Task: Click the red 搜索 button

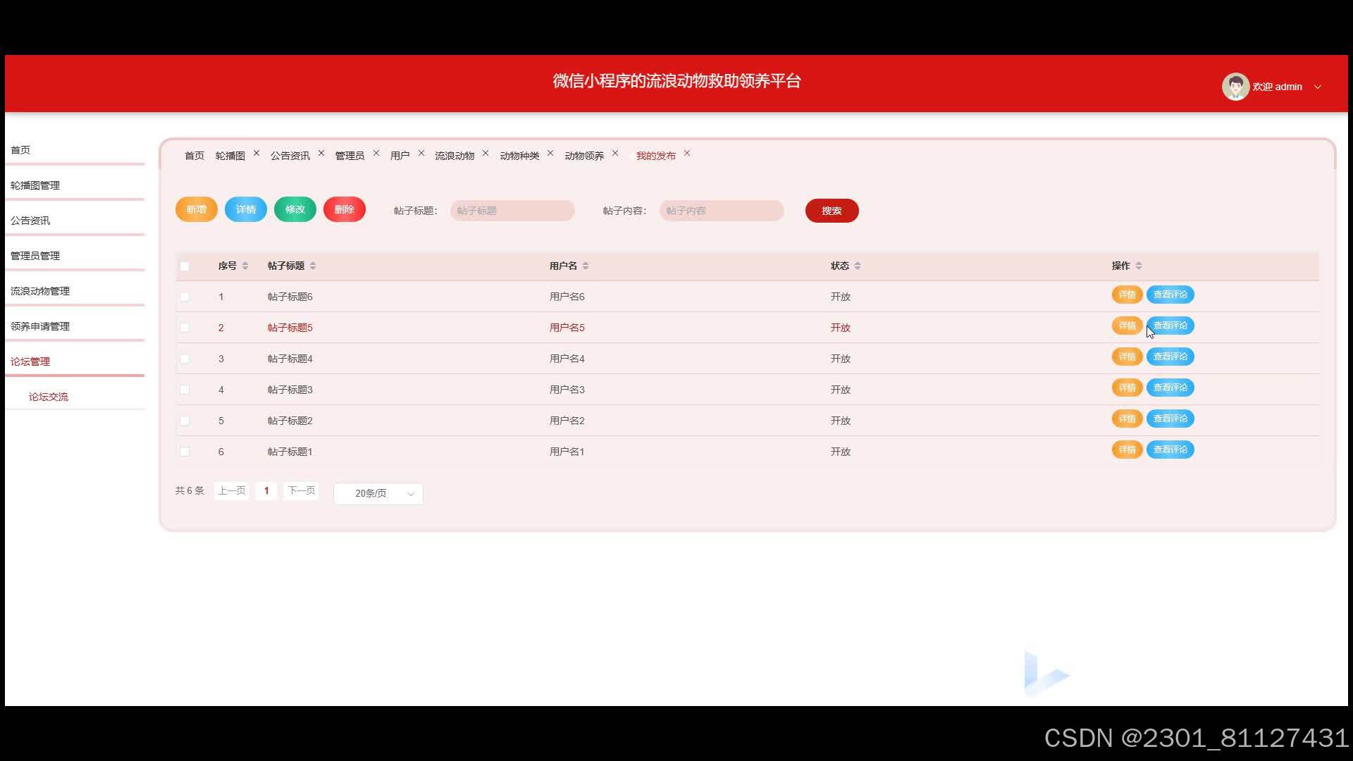Action: click(x=832, y=211)
